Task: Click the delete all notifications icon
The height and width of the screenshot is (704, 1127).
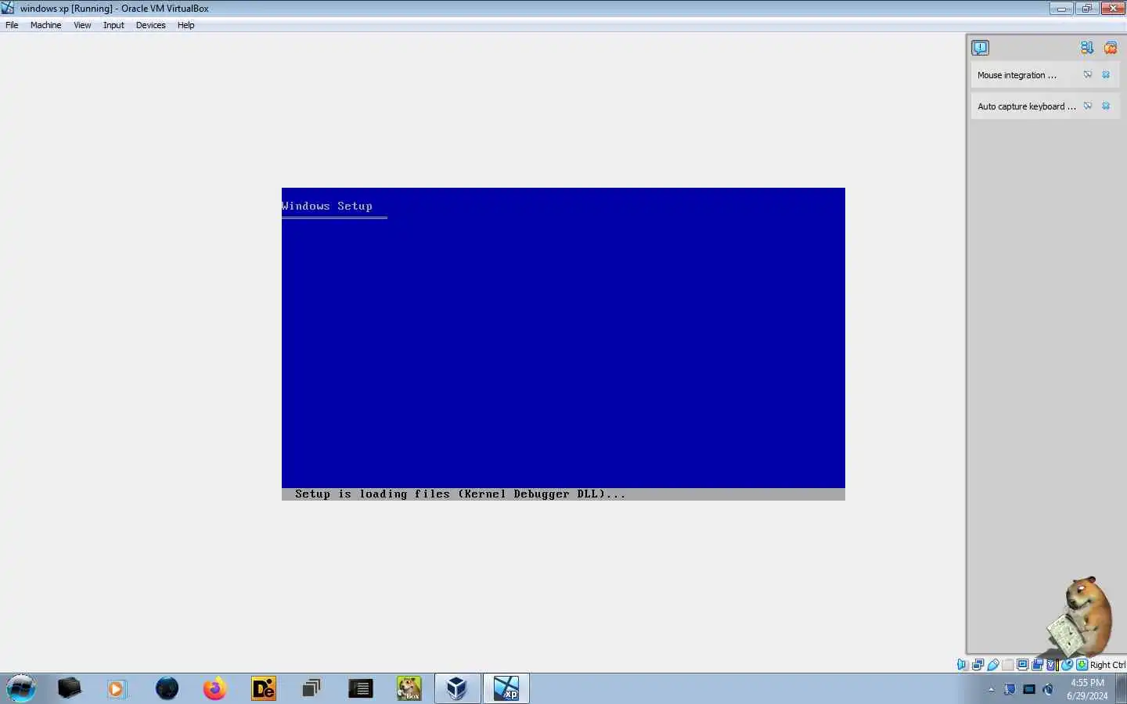Action: pos(1111,48)
